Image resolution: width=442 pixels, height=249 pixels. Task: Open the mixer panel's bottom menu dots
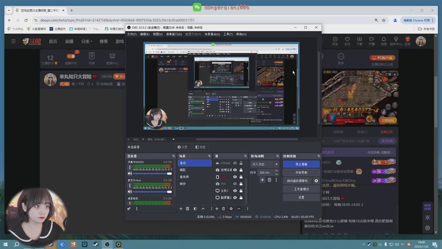click(136, 209)
